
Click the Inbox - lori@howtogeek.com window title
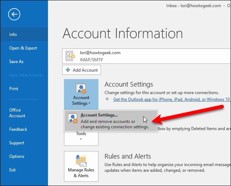[x=194, y=6]
